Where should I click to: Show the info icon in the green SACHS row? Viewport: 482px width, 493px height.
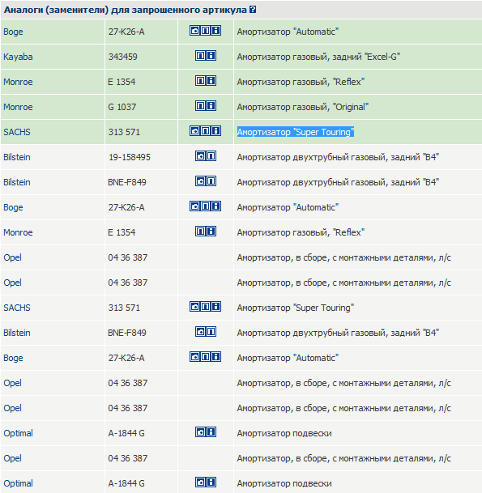tap(216, 131)
